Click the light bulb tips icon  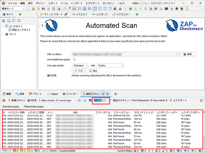click(125, 9)
